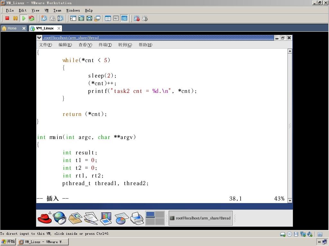Select the console view toolbar icon

pyautogui.click(x=124, y=18)
